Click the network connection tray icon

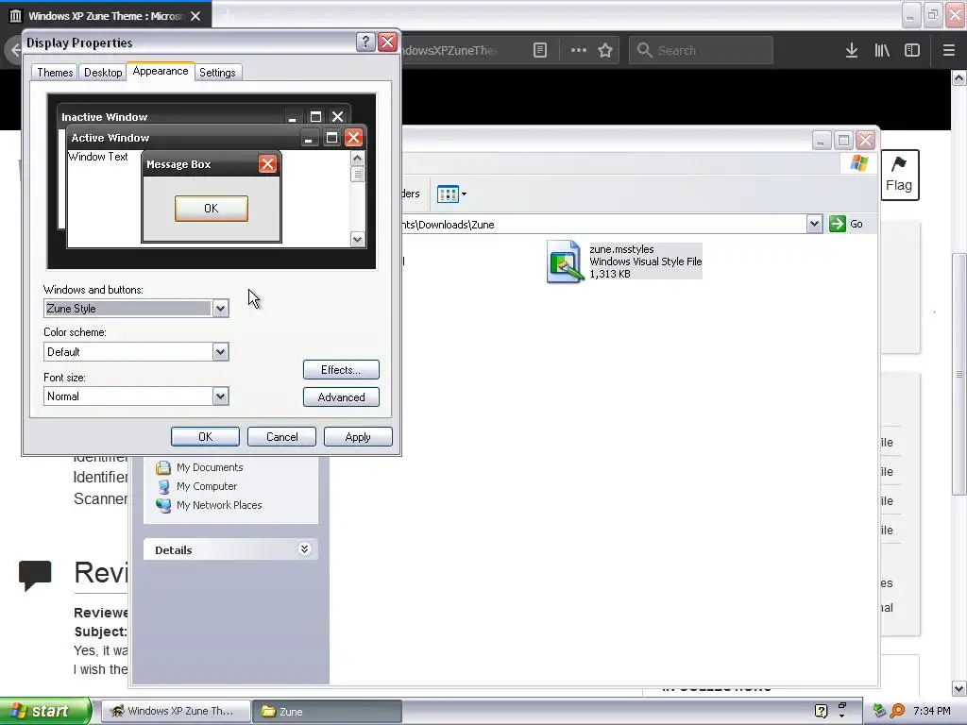pos(880,712)
